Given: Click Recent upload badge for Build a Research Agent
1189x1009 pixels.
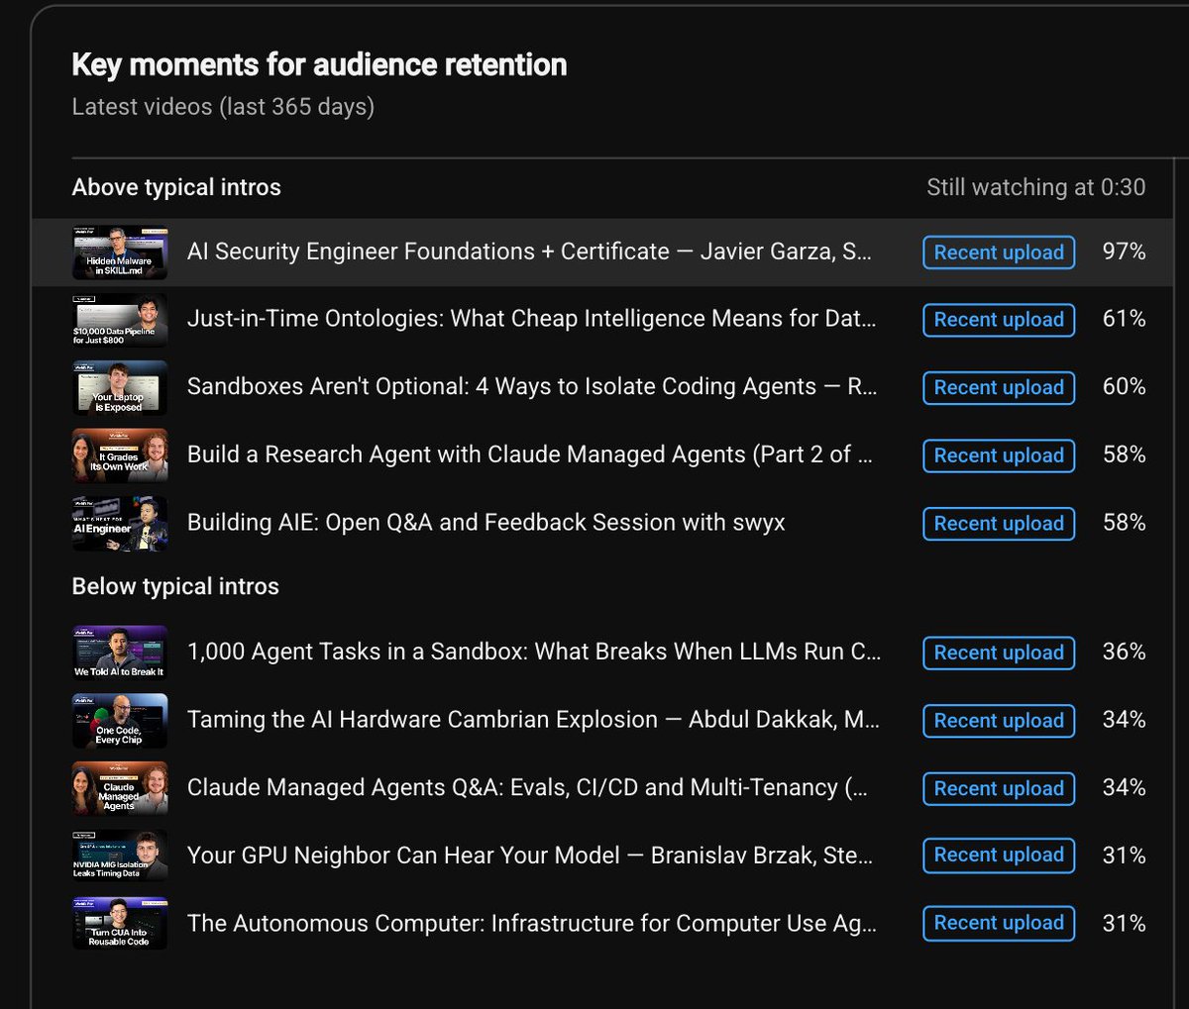Looking at the screenshot, I should 999,455.
